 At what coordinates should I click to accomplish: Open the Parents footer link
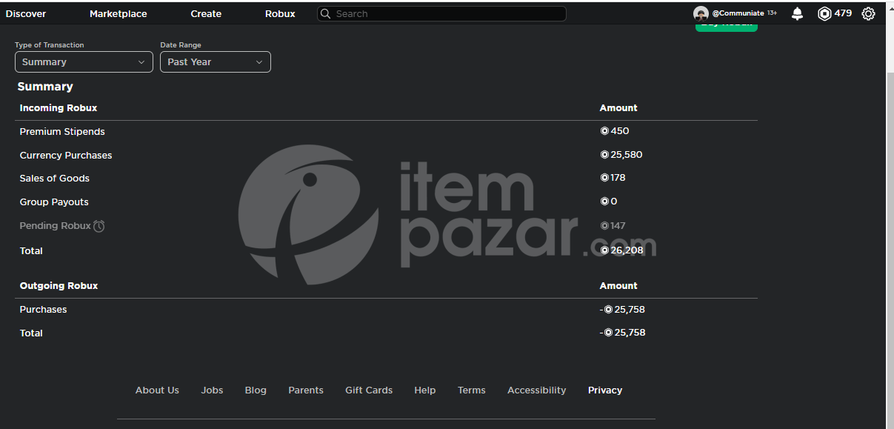306,390
